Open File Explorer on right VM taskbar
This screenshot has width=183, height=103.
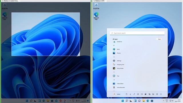point(144,101)
